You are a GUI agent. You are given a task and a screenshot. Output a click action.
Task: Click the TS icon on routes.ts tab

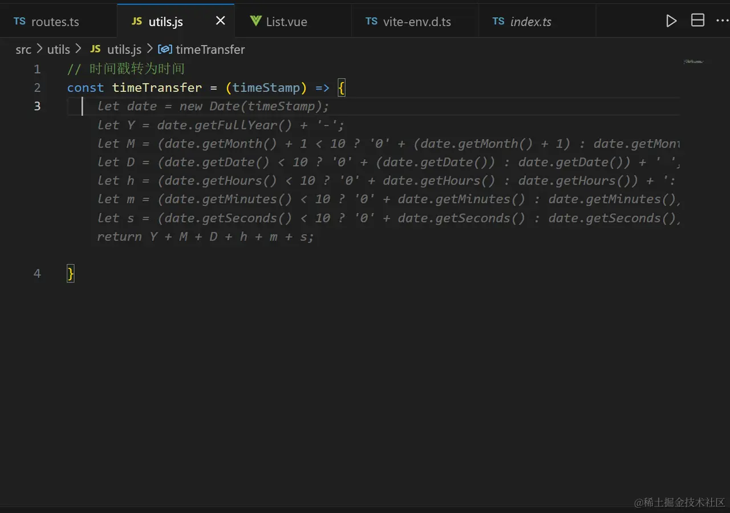tap(20, 21)
